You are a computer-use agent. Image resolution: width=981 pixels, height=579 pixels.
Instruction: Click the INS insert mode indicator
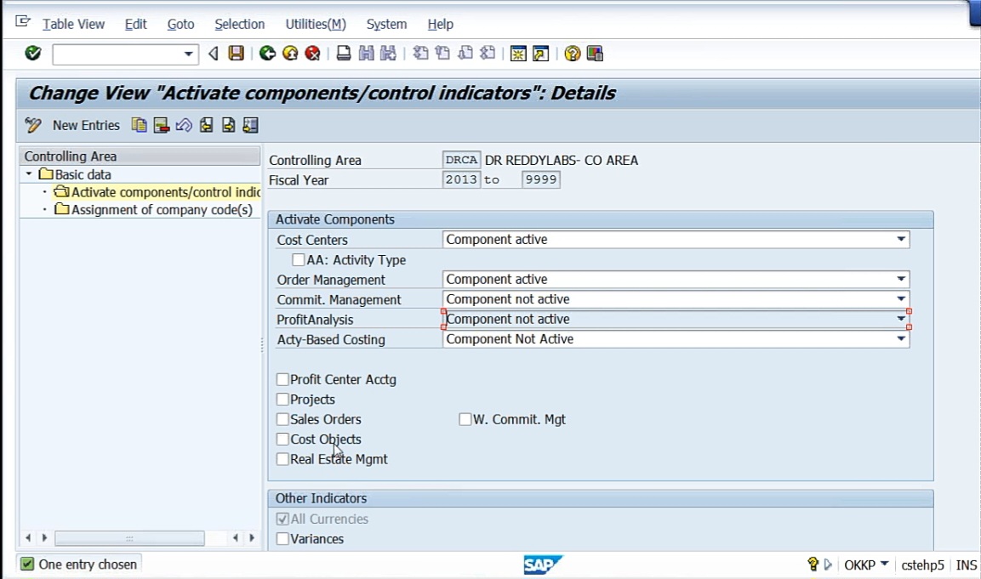967,565
